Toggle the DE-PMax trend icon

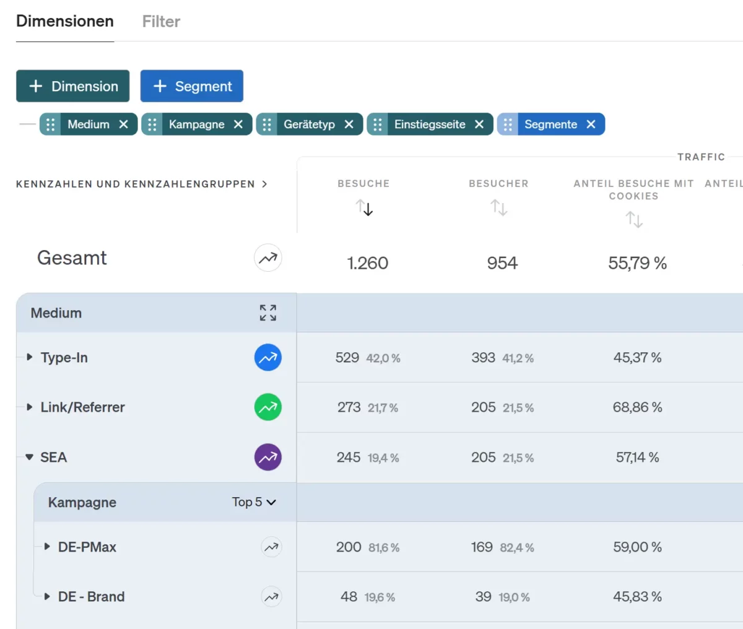pos(271,547)
